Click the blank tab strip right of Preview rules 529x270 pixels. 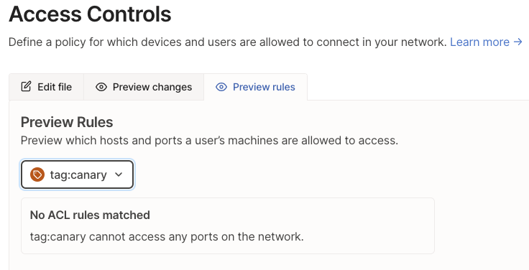[418, 87]
